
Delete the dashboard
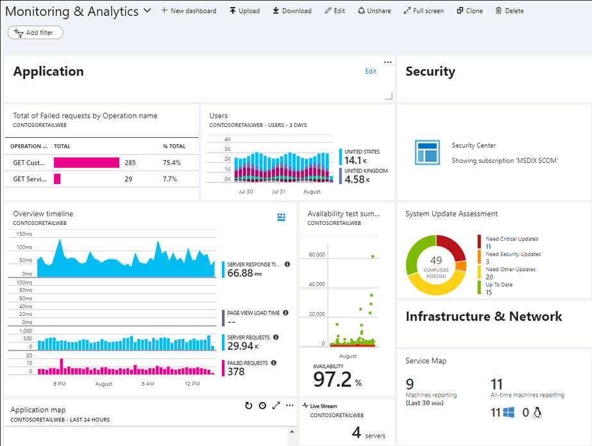[x=510, y=11]
